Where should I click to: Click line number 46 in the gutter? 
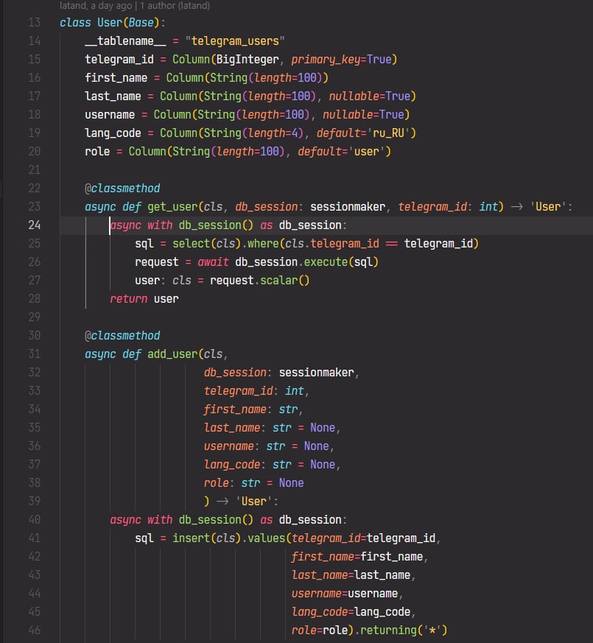pyautogui.click(x=35, y=630)
